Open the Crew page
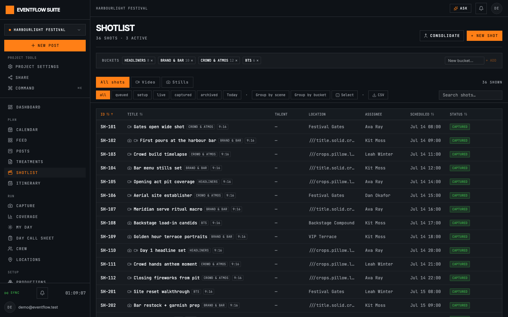508x317 pixels. click(45, 249)
